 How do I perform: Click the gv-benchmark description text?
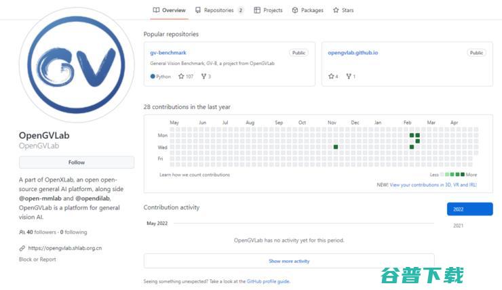tap(212, 63)
